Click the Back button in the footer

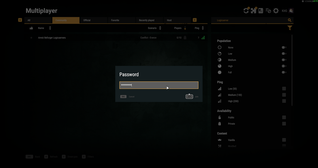pyautogui.click(x=37, y=157)
